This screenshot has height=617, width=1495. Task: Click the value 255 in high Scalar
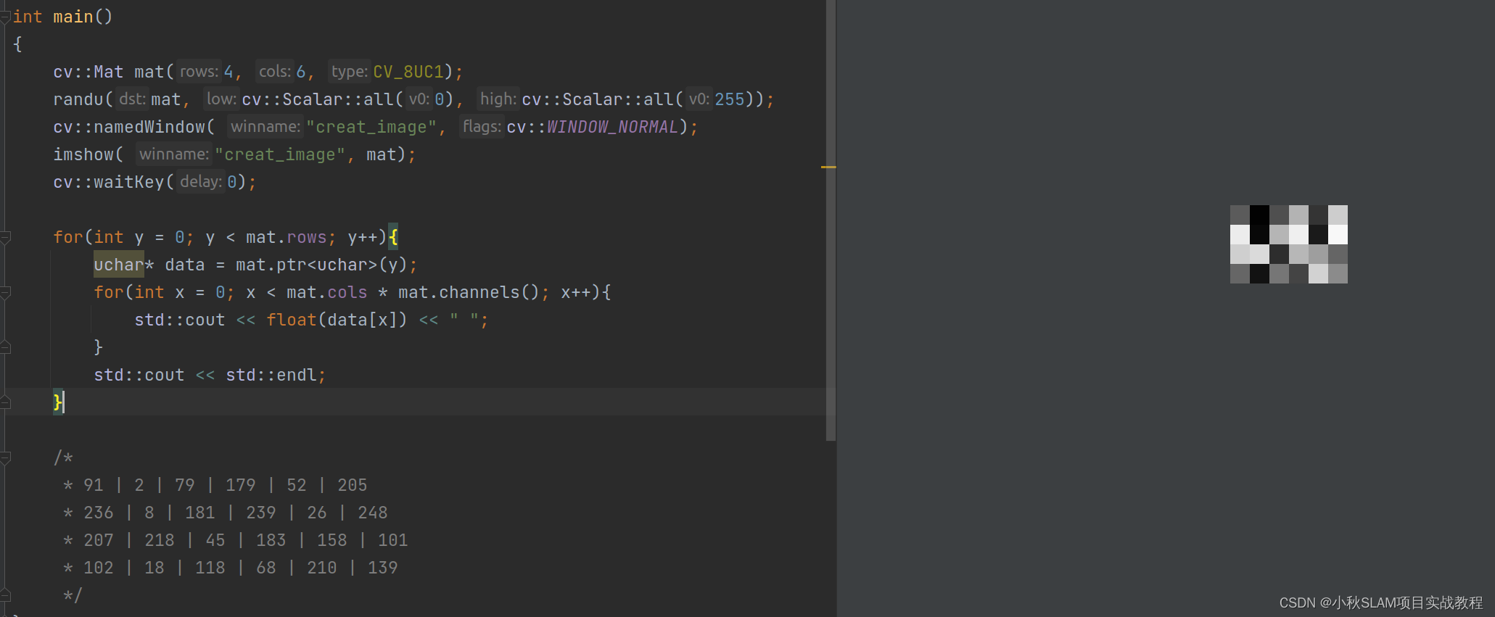click(730, 99)
